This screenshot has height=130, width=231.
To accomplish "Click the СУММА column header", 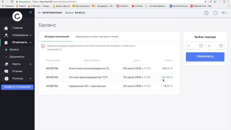I will click(x=169, y=60).
